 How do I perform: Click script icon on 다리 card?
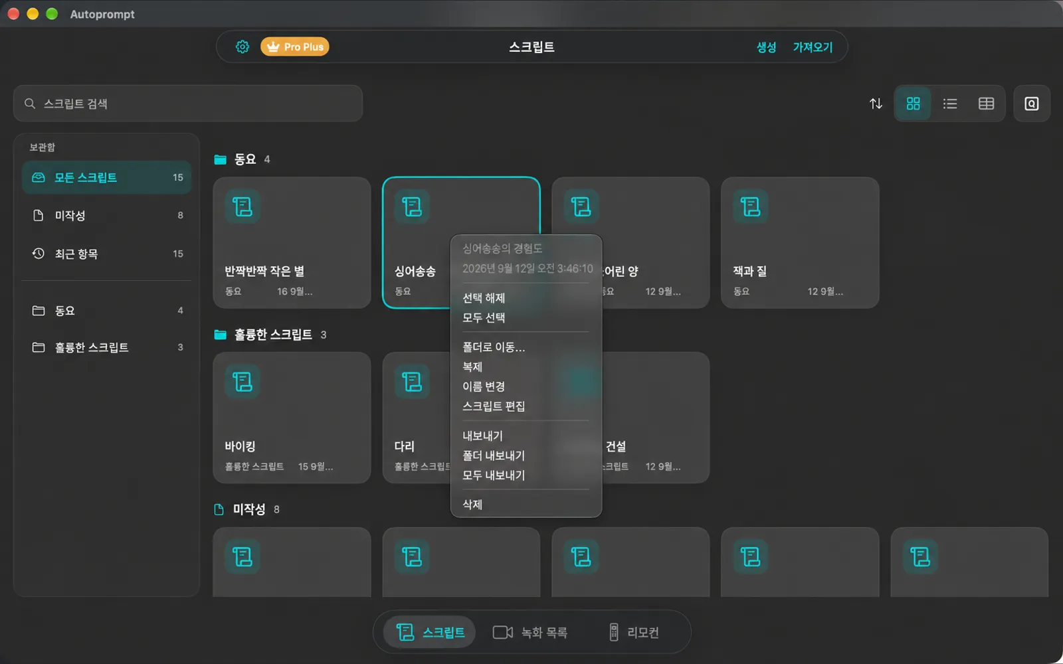coord(412,382)
